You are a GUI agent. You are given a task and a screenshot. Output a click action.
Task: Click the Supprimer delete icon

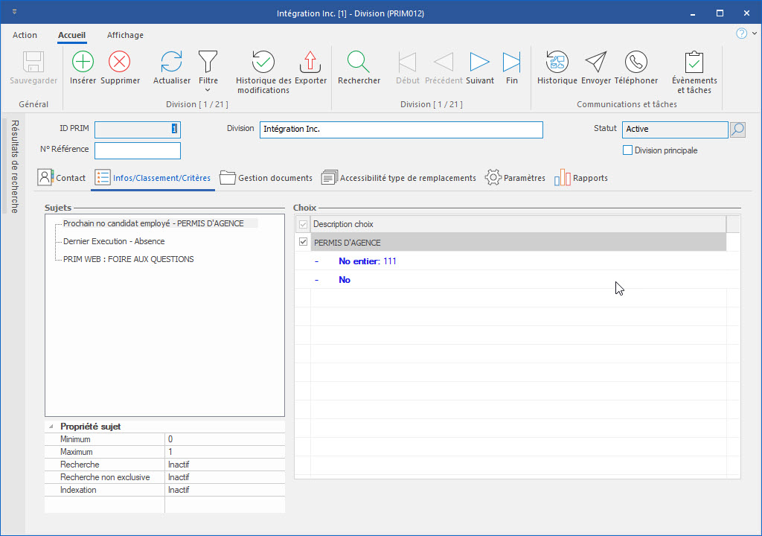(x=120, y=62)
